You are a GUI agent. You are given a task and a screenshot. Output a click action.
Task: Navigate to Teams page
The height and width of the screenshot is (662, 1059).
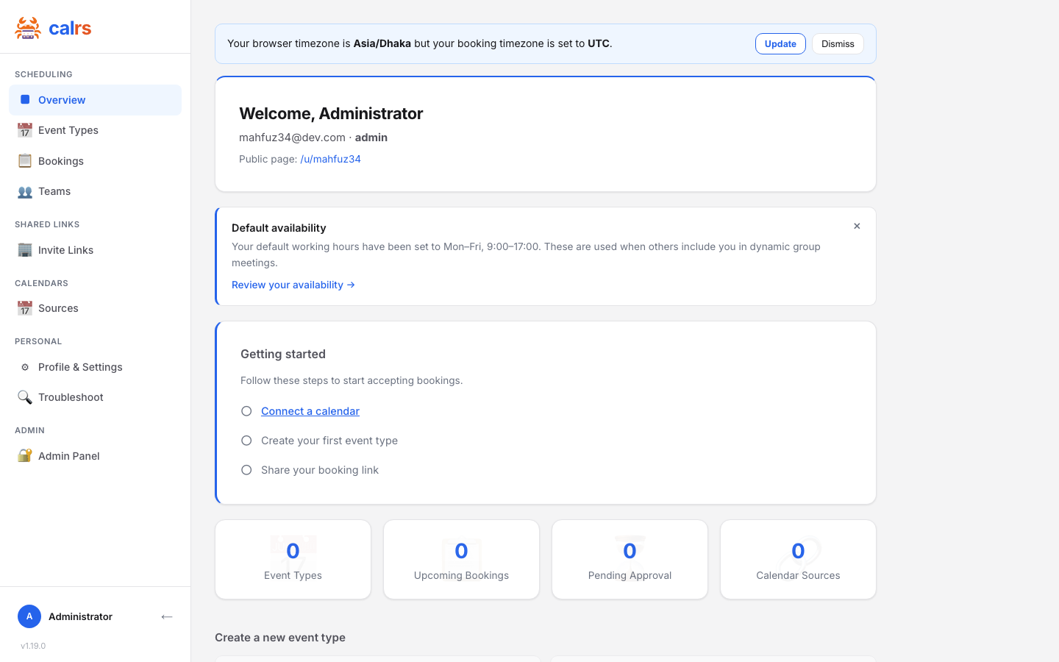click(95, 191)
